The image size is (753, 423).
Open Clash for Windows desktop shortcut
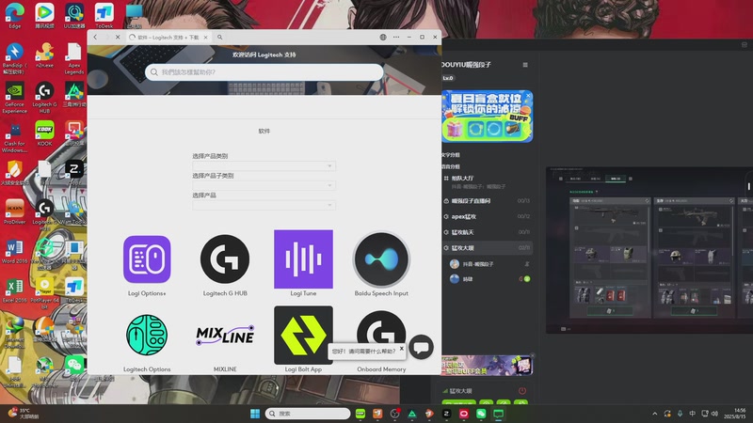(x=15, y=136)
